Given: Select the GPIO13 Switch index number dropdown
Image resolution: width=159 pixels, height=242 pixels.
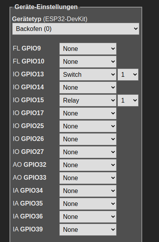Looking at the screenshot, I should [128, 74].
